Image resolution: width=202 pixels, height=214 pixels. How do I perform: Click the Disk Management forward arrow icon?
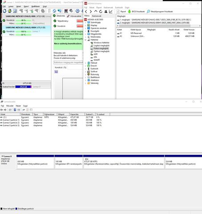click(x=5, y=110)
